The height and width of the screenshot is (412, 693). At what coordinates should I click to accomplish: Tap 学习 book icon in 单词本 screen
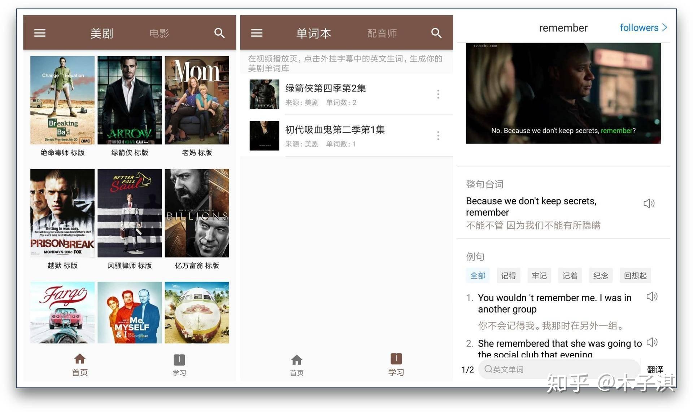point(396,359)
